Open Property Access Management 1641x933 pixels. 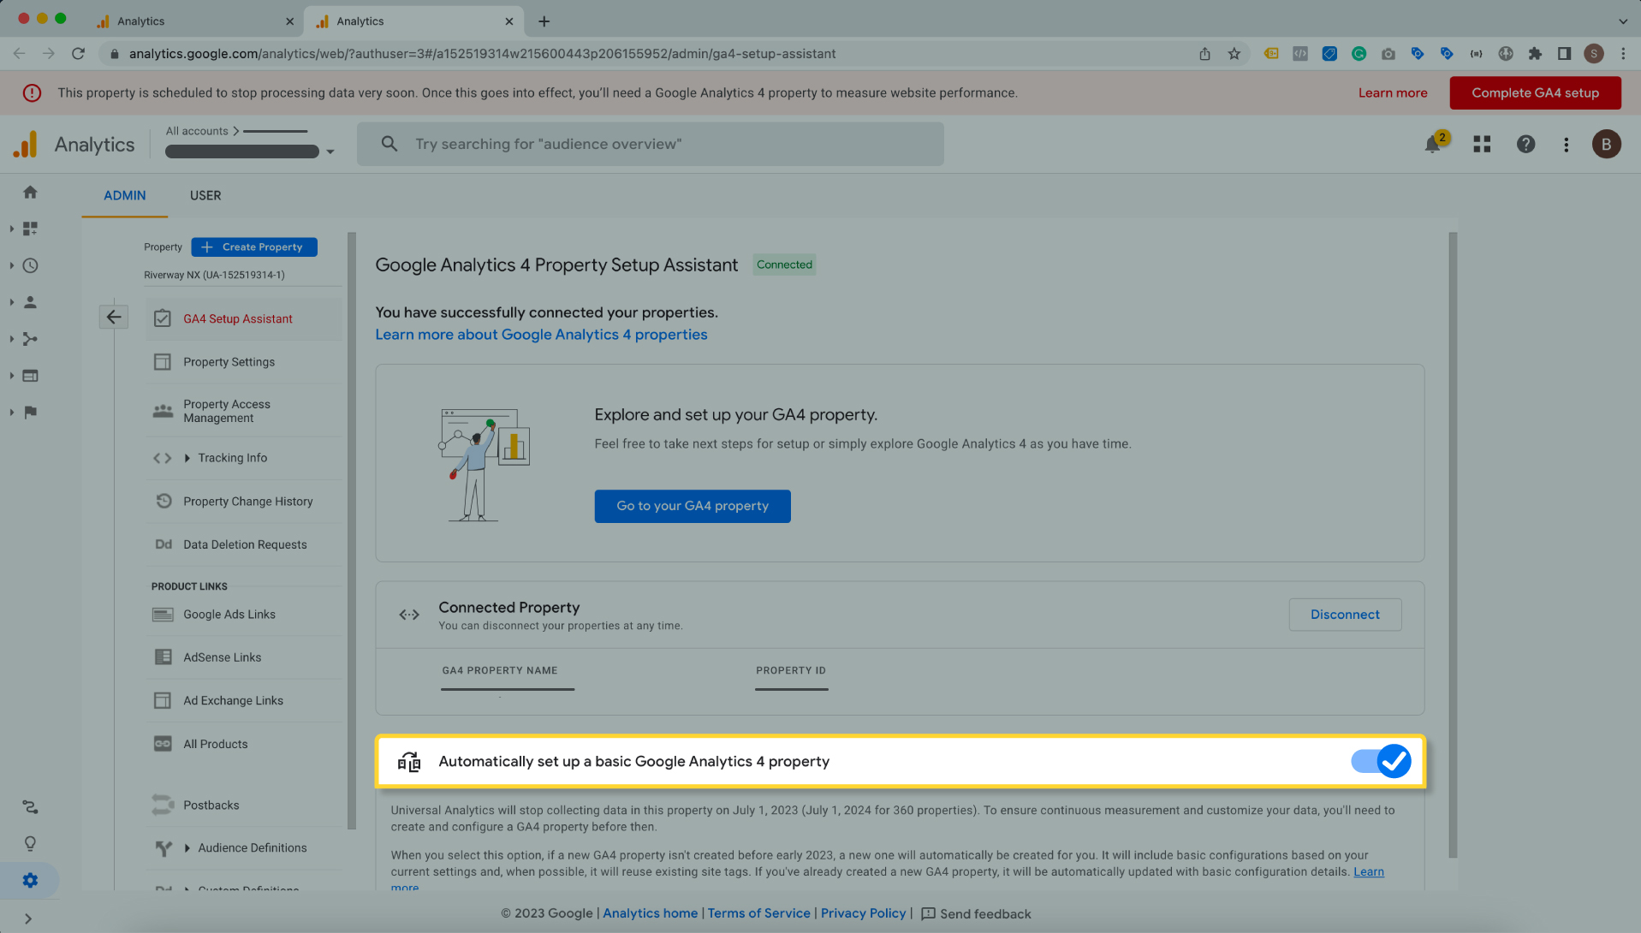pyautogui.click(x=244, y=411)
